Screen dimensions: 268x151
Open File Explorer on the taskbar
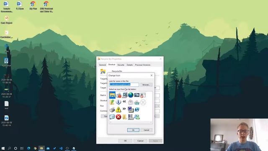pyautogui.click(x=41, y=148)
